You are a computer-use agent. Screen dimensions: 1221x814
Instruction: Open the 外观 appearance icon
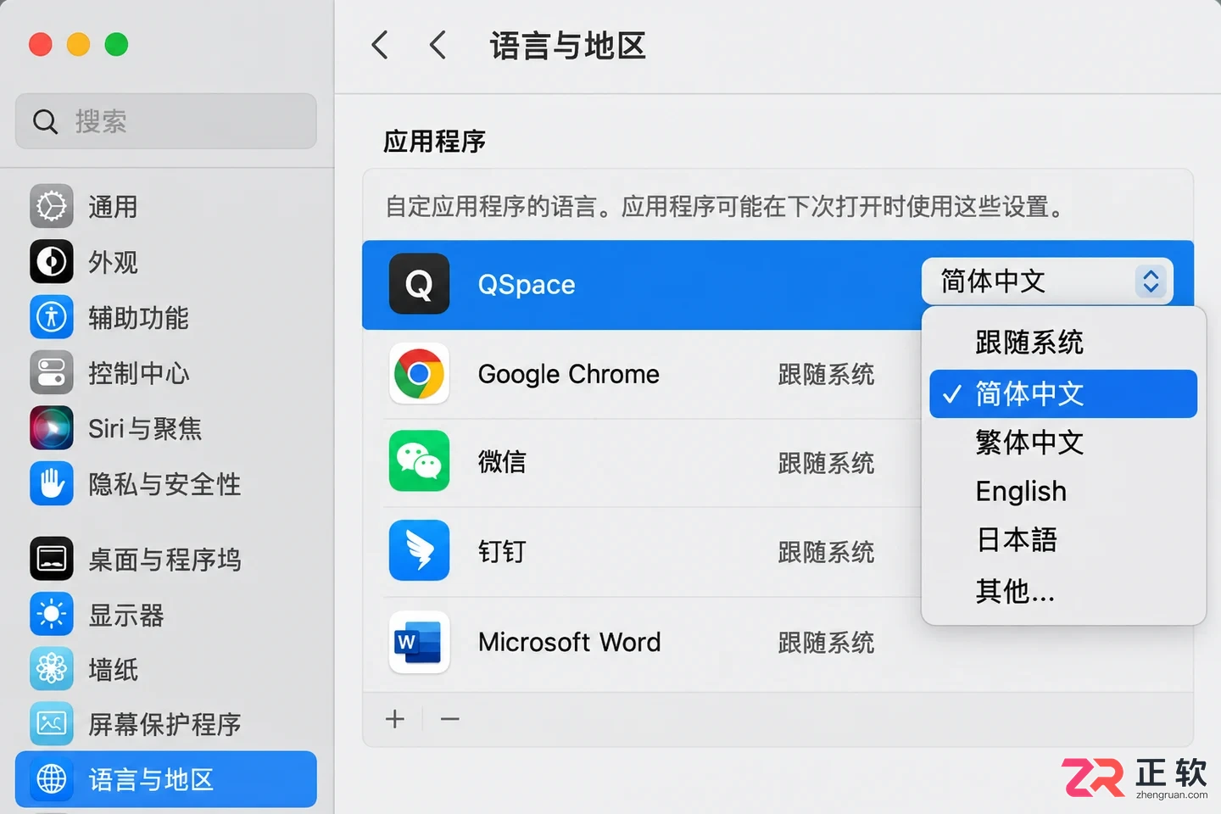coord(52,262)
